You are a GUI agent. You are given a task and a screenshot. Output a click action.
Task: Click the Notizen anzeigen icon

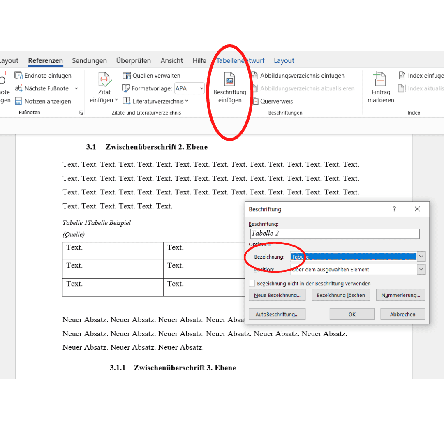coord(18,101)
